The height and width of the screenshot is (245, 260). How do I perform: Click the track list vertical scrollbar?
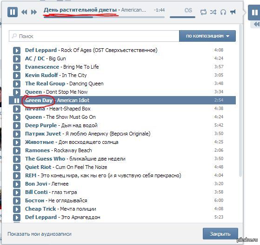(x=240, y=101)
